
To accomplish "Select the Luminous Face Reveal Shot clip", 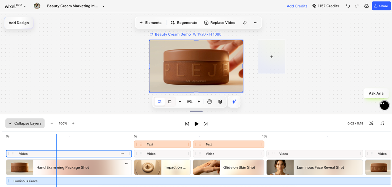I will coord(315,167).
